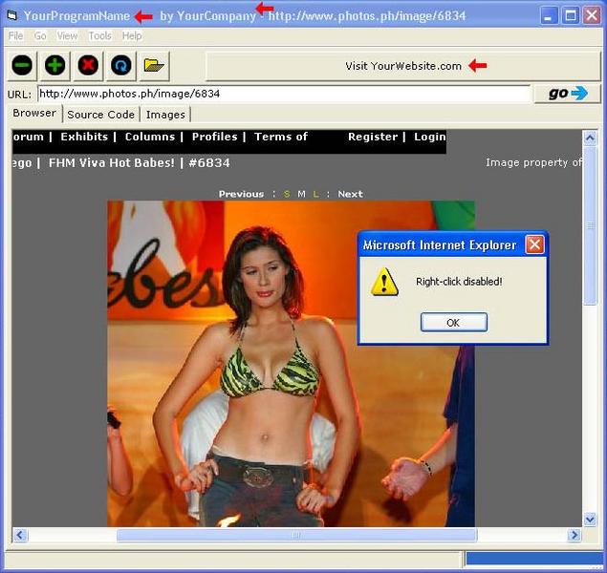This screenshot has width=607, height=573.
Task: Click the Next image link
Action: click(350, 194)
